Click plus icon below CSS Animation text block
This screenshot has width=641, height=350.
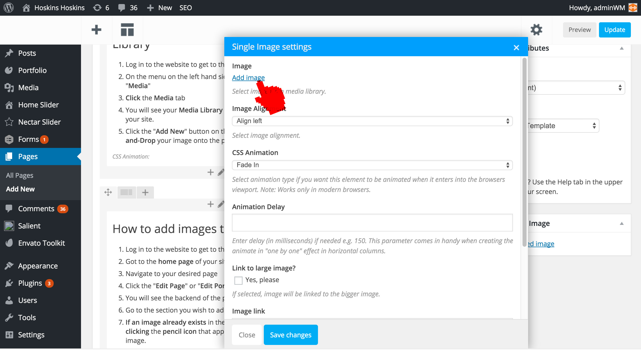210,172
